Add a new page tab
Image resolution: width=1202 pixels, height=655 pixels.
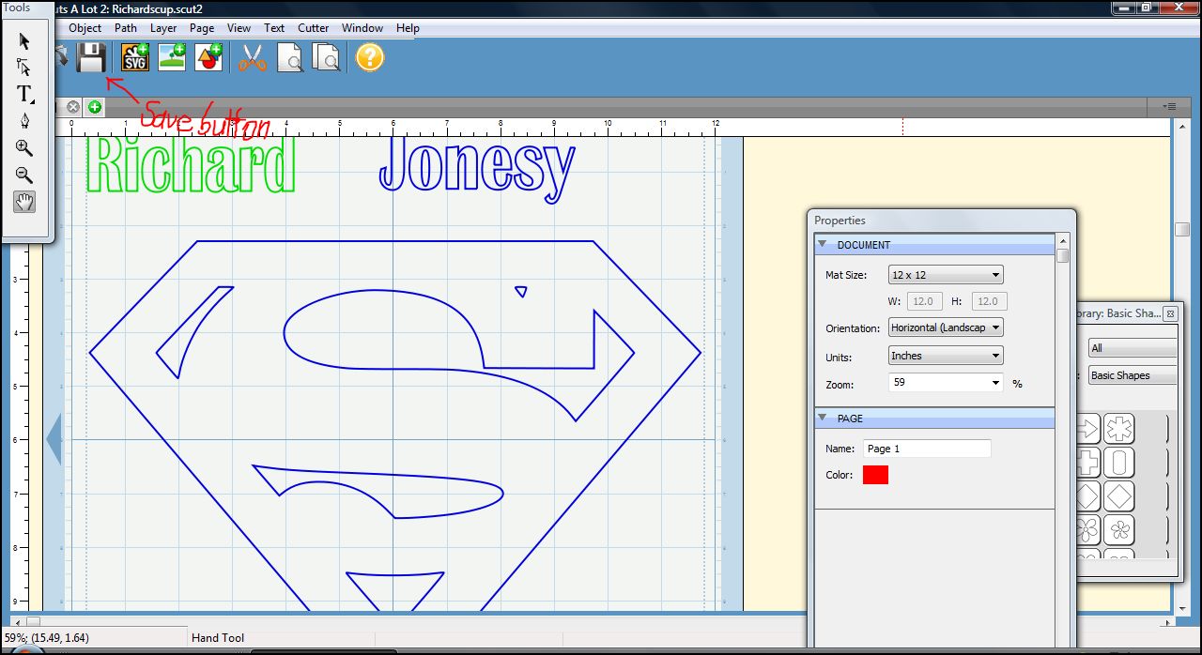point(95,107)
